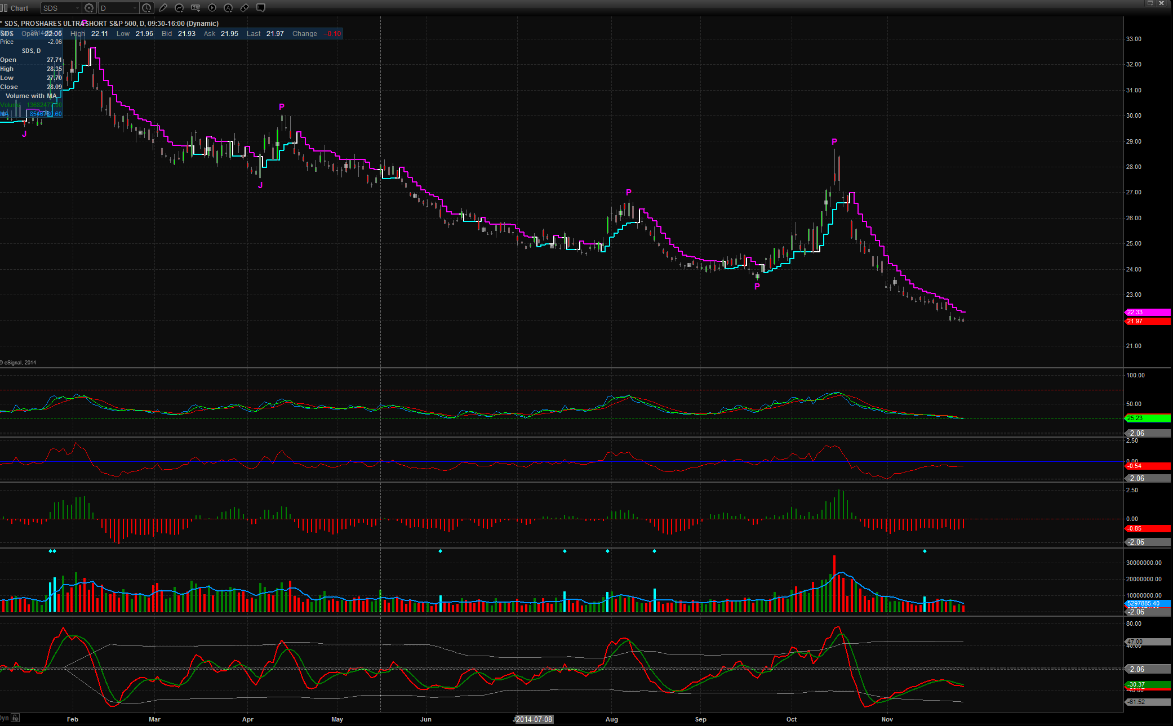Click the red 21.97 last price tag
The width and height of the screenshot is (1173, 726).
(x=1148, y=321)
